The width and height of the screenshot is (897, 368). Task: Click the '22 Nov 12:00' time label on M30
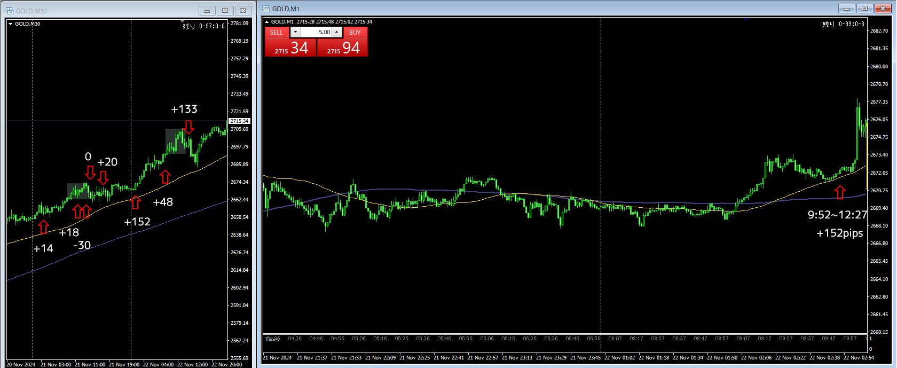coord(193,365)
